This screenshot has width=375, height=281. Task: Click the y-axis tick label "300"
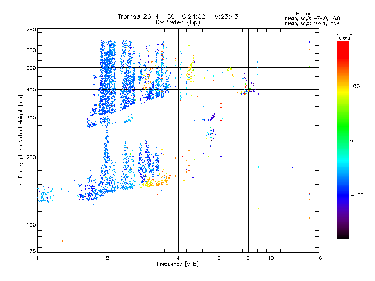click(31, 118)
